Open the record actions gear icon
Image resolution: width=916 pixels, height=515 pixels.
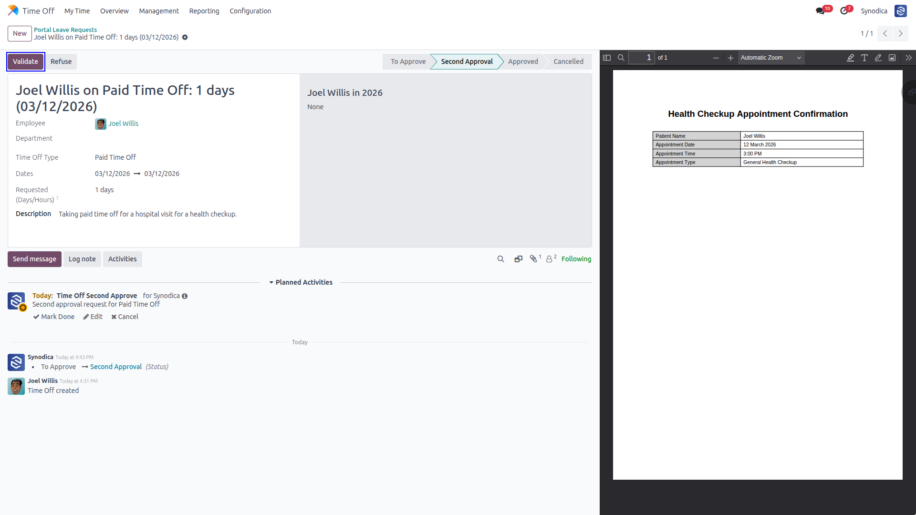(x=185, y=37)
